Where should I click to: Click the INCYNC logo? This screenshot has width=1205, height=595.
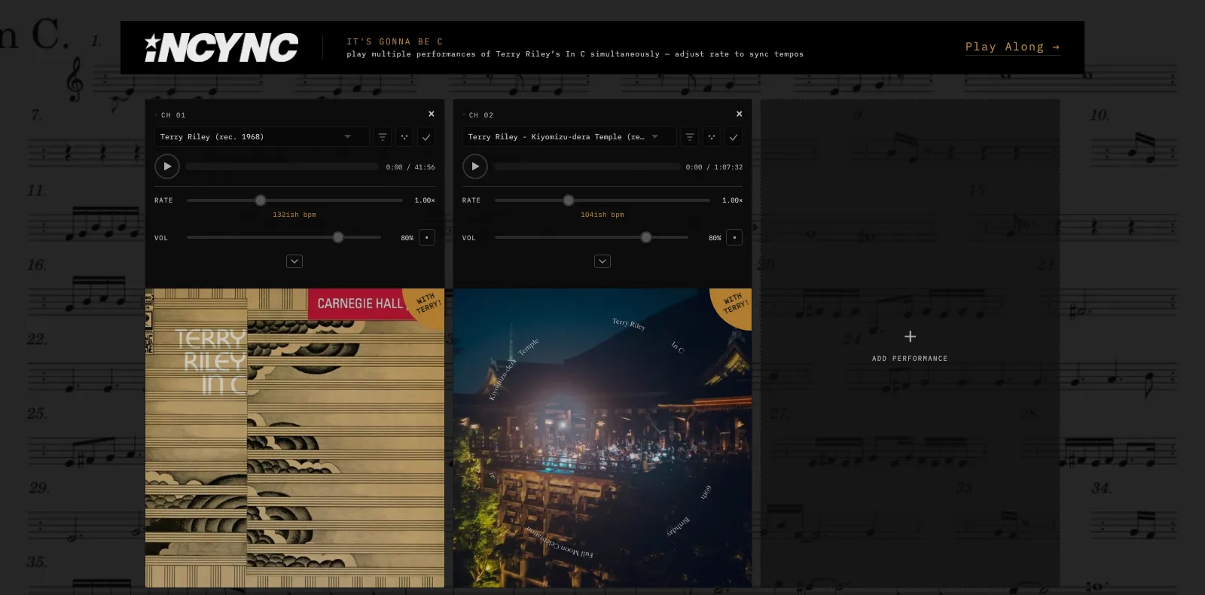[221, 47]
